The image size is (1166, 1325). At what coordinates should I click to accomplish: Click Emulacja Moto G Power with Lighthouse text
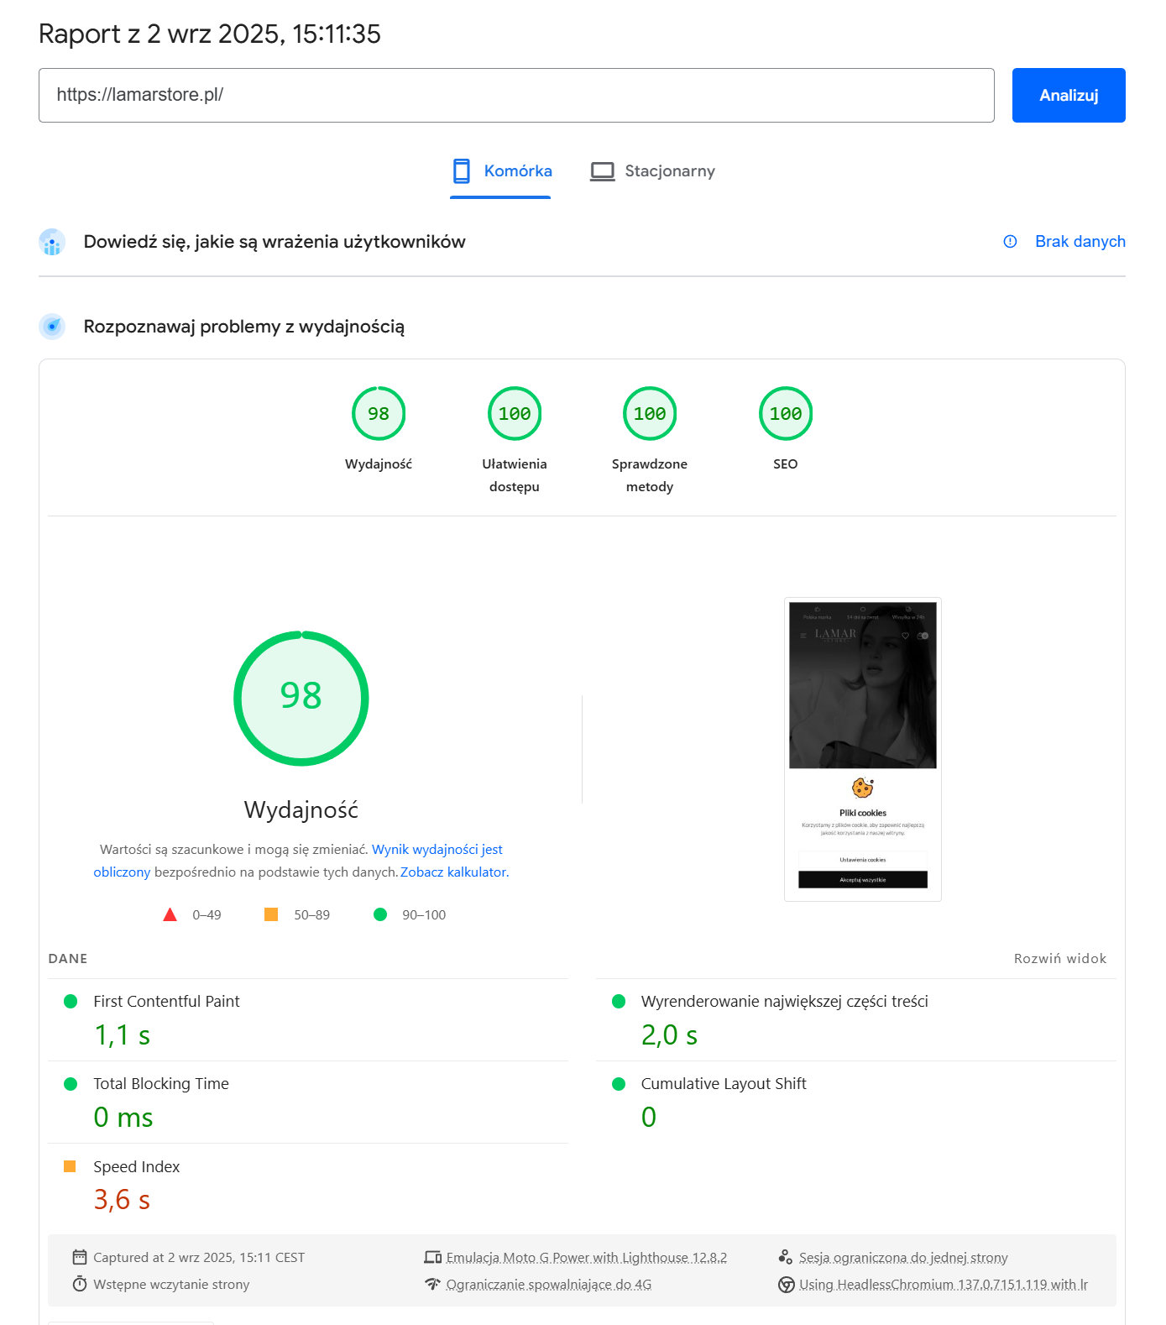(x=587, y=1258)
